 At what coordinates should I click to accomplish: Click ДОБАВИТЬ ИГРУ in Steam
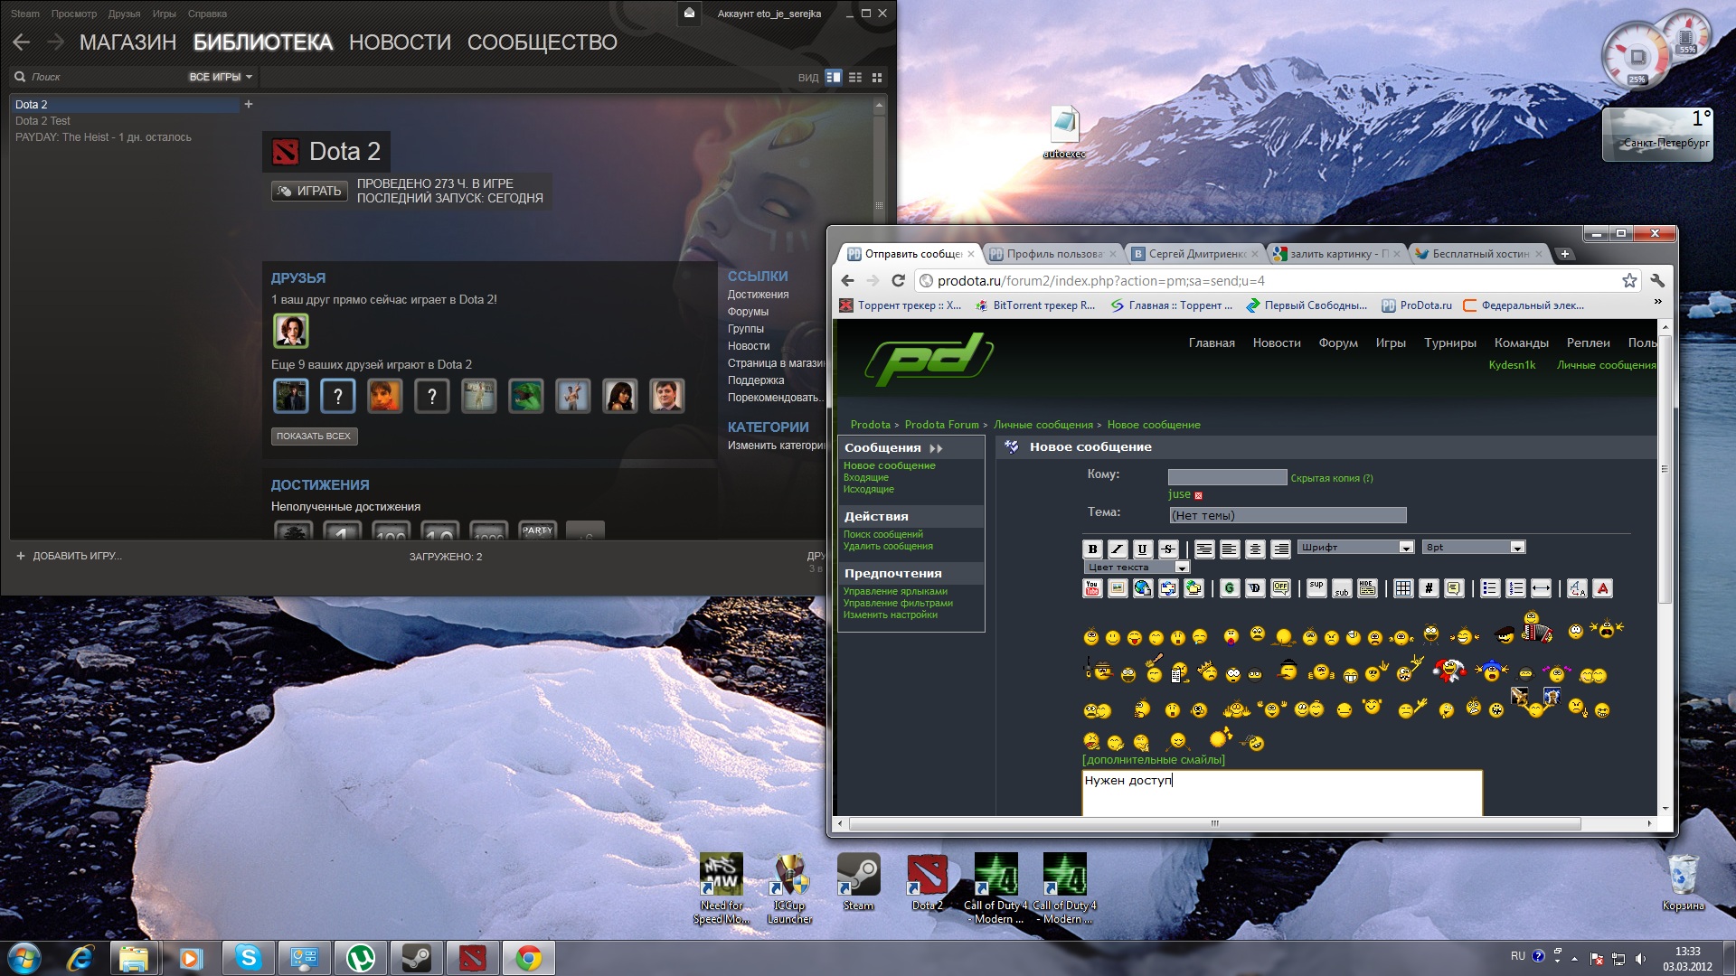point(69,556)
